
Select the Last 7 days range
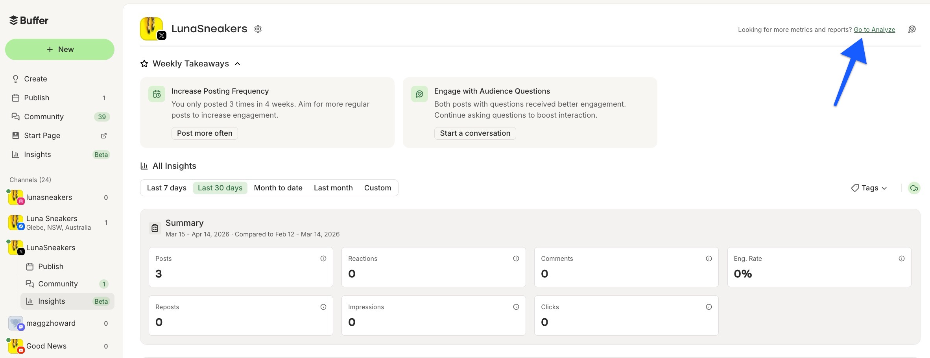point(166,188)
